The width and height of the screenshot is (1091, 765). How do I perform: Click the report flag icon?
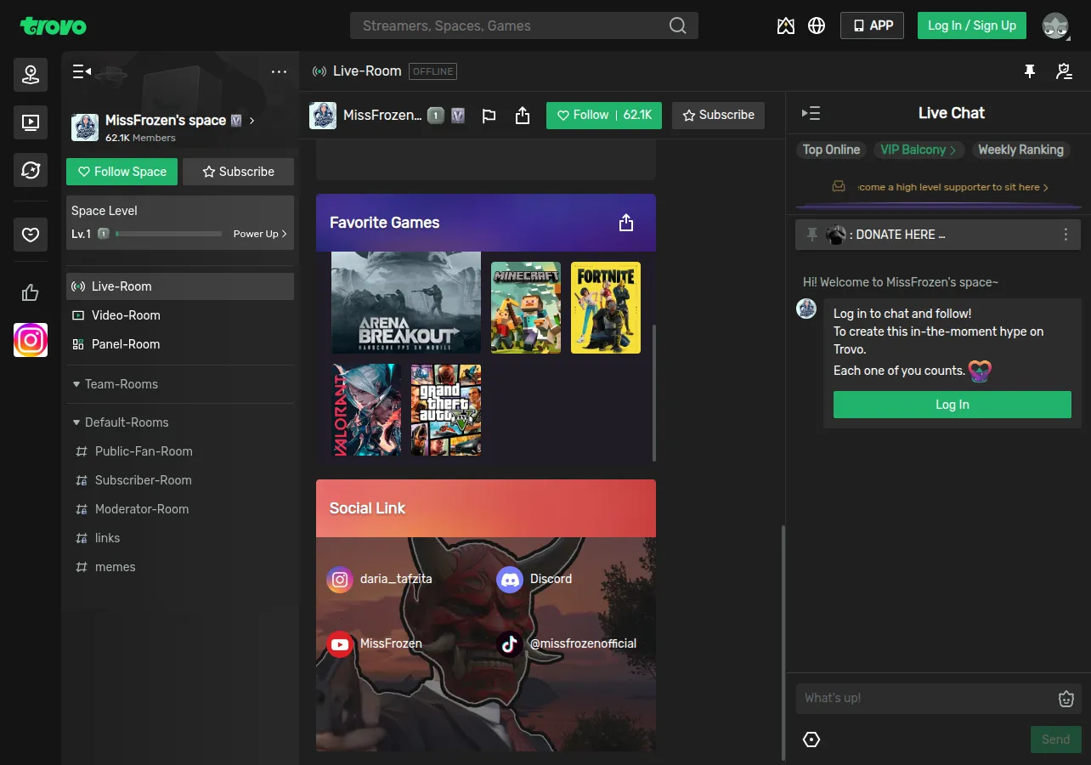tap(489, 116)
